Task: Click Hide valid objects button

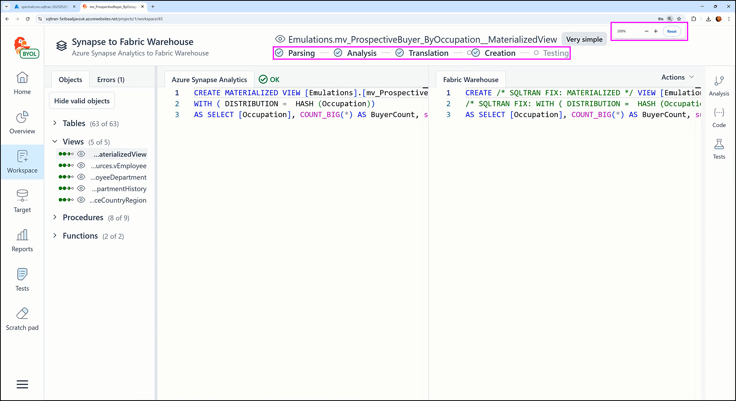Action: tap(82, 101)
